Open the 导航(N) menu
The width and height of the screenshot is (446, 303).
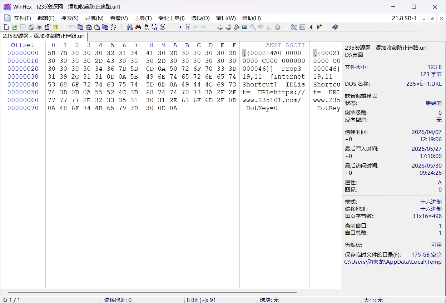pyautogui.click(x=94, y=18)
